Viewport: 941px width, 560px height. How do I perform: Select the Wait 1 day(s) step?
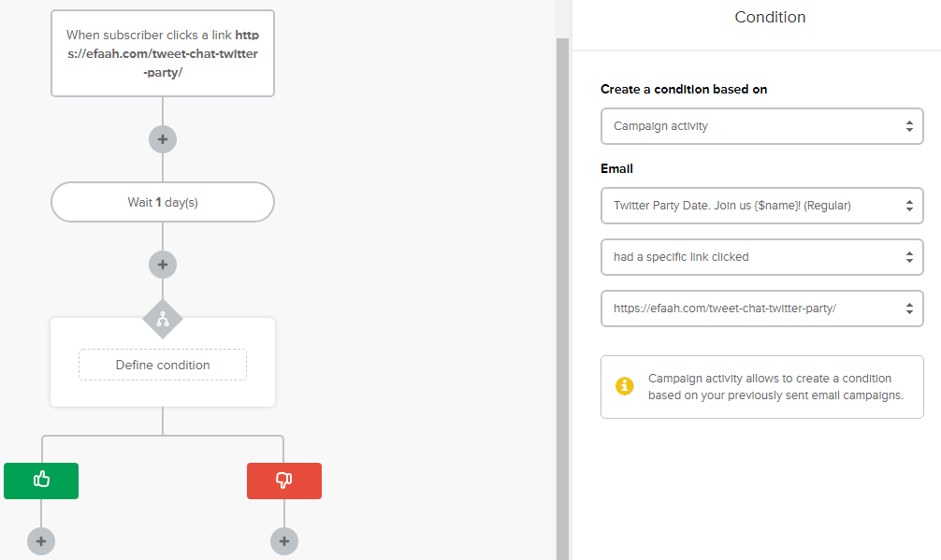[163, 202]
